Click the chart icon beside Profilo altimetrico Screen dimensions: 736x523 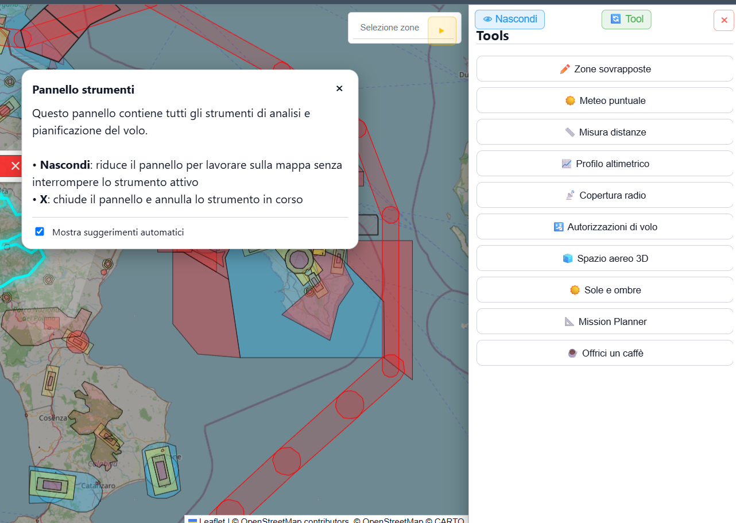[567, 164]
